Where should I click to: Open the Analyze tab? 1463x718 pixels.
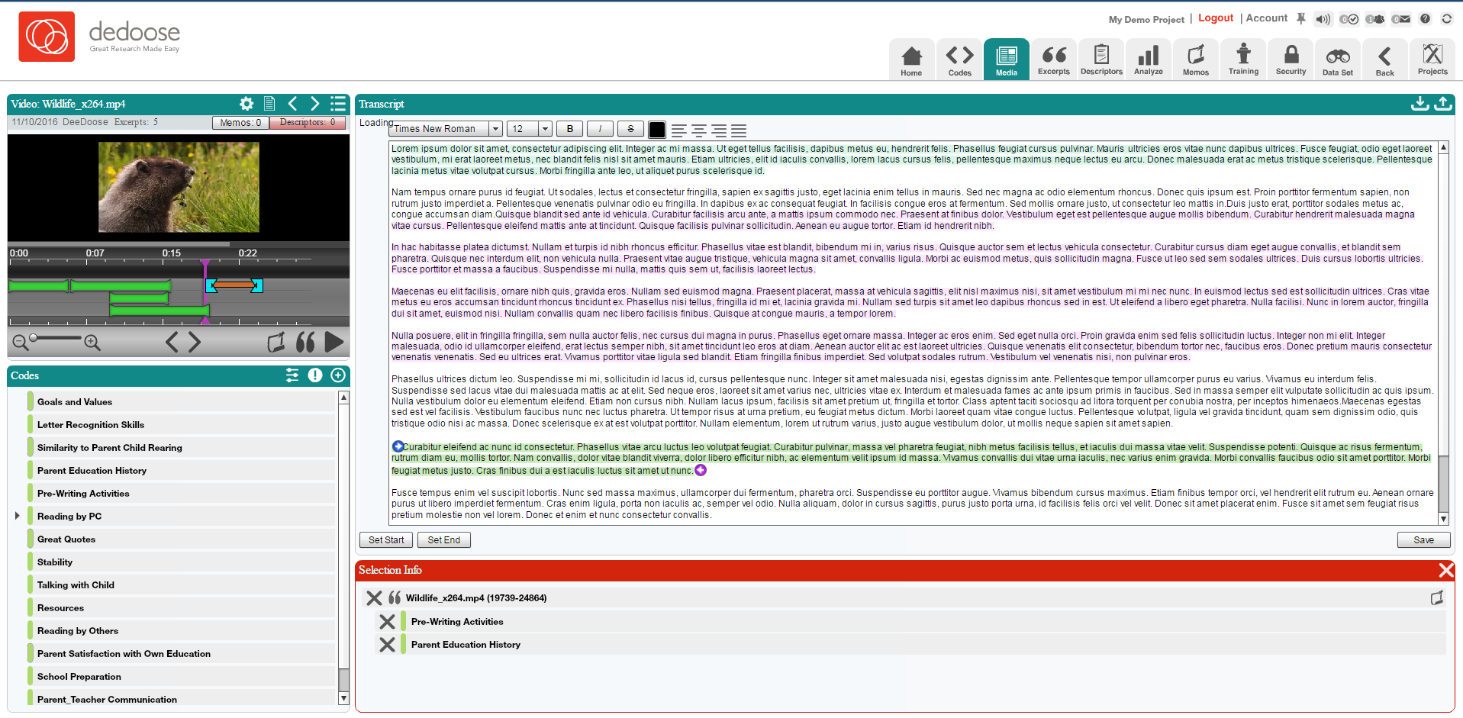(1149, 60)
